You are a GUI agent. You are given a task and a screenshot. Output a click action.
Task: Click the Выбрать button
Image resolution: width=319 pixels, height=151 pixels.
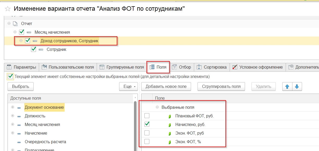pyautogui.click(x=21, y=87)
